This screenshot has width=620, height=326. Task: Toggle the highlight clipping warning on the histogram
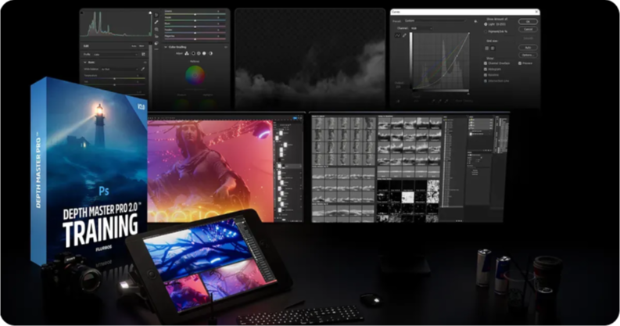pyautogui.click(x=150, y=13)
